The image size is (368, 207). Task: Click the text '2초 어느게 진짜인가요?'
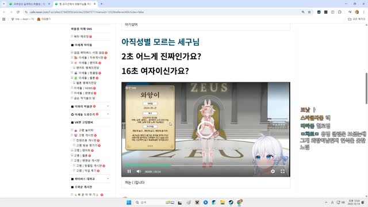(x=161, y=56)
